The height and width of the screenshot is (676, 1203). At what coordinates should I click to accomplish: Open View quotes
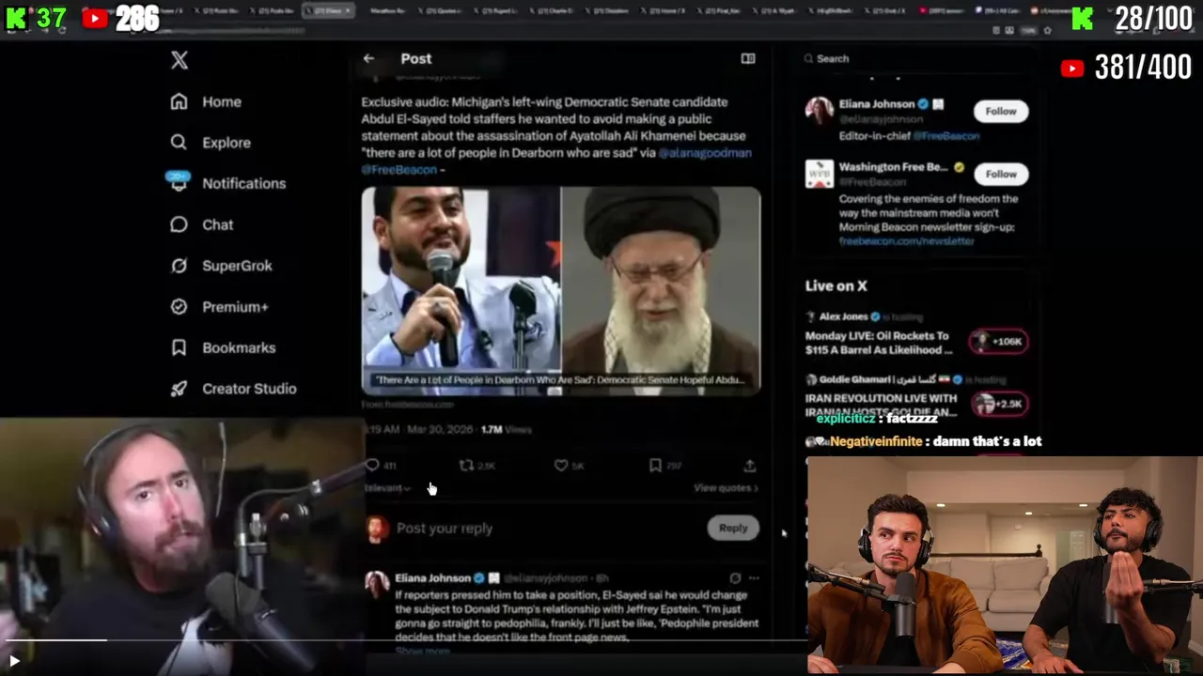coord(726,488)
